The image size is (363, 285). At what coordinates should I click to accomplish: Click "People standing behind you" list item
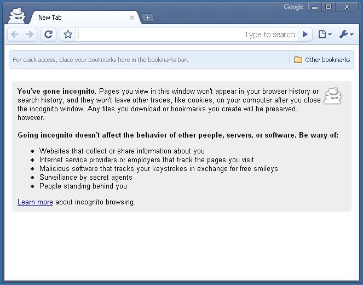coord(83,186)
